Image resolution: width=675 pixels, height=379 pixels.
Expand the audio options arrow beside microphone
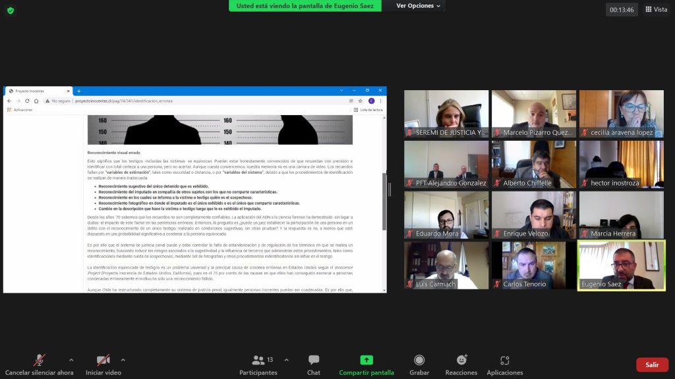(x=71, y=360)
